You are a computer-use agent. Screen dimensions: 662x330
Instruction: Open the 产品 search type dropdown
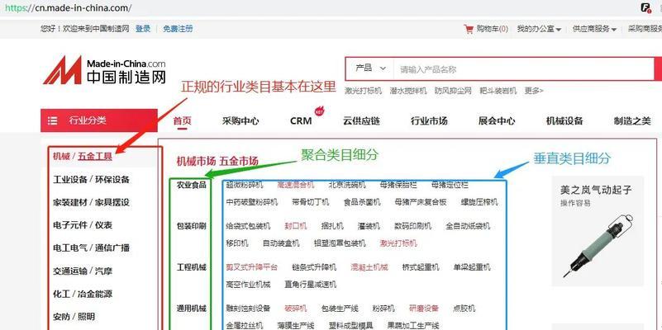[369, 68]
